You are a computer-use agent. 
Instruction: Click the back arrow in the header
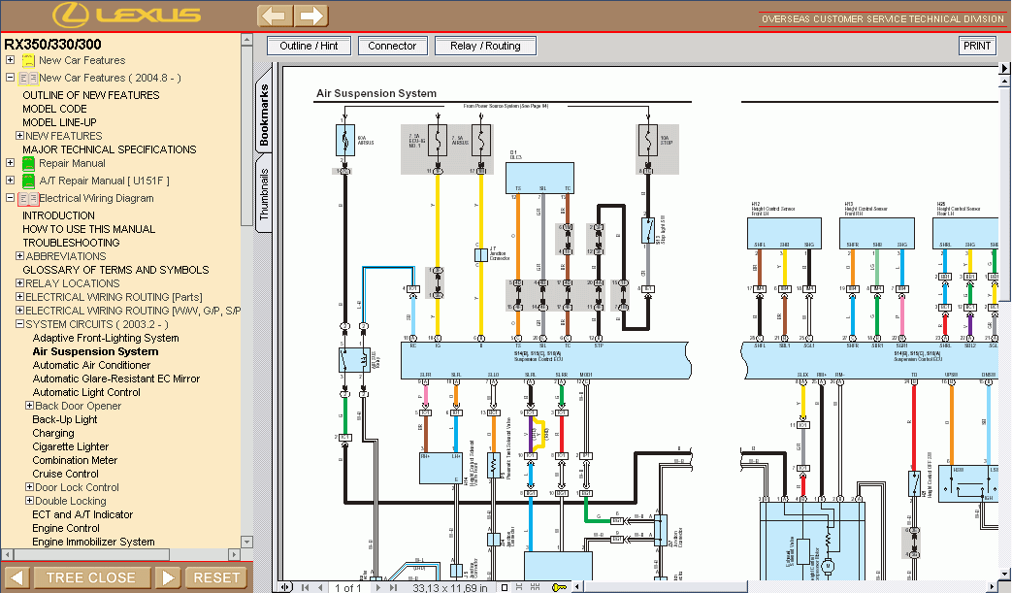[x=275, y=16]
